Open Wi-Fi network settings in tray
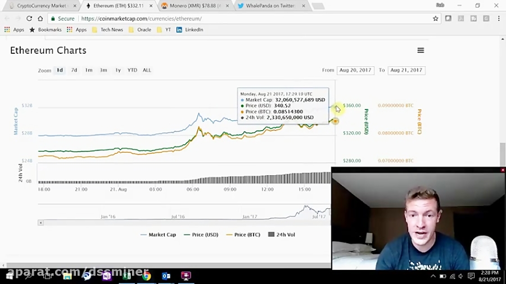Viewport: 506px width, 284px height. (x=453, y=276)
